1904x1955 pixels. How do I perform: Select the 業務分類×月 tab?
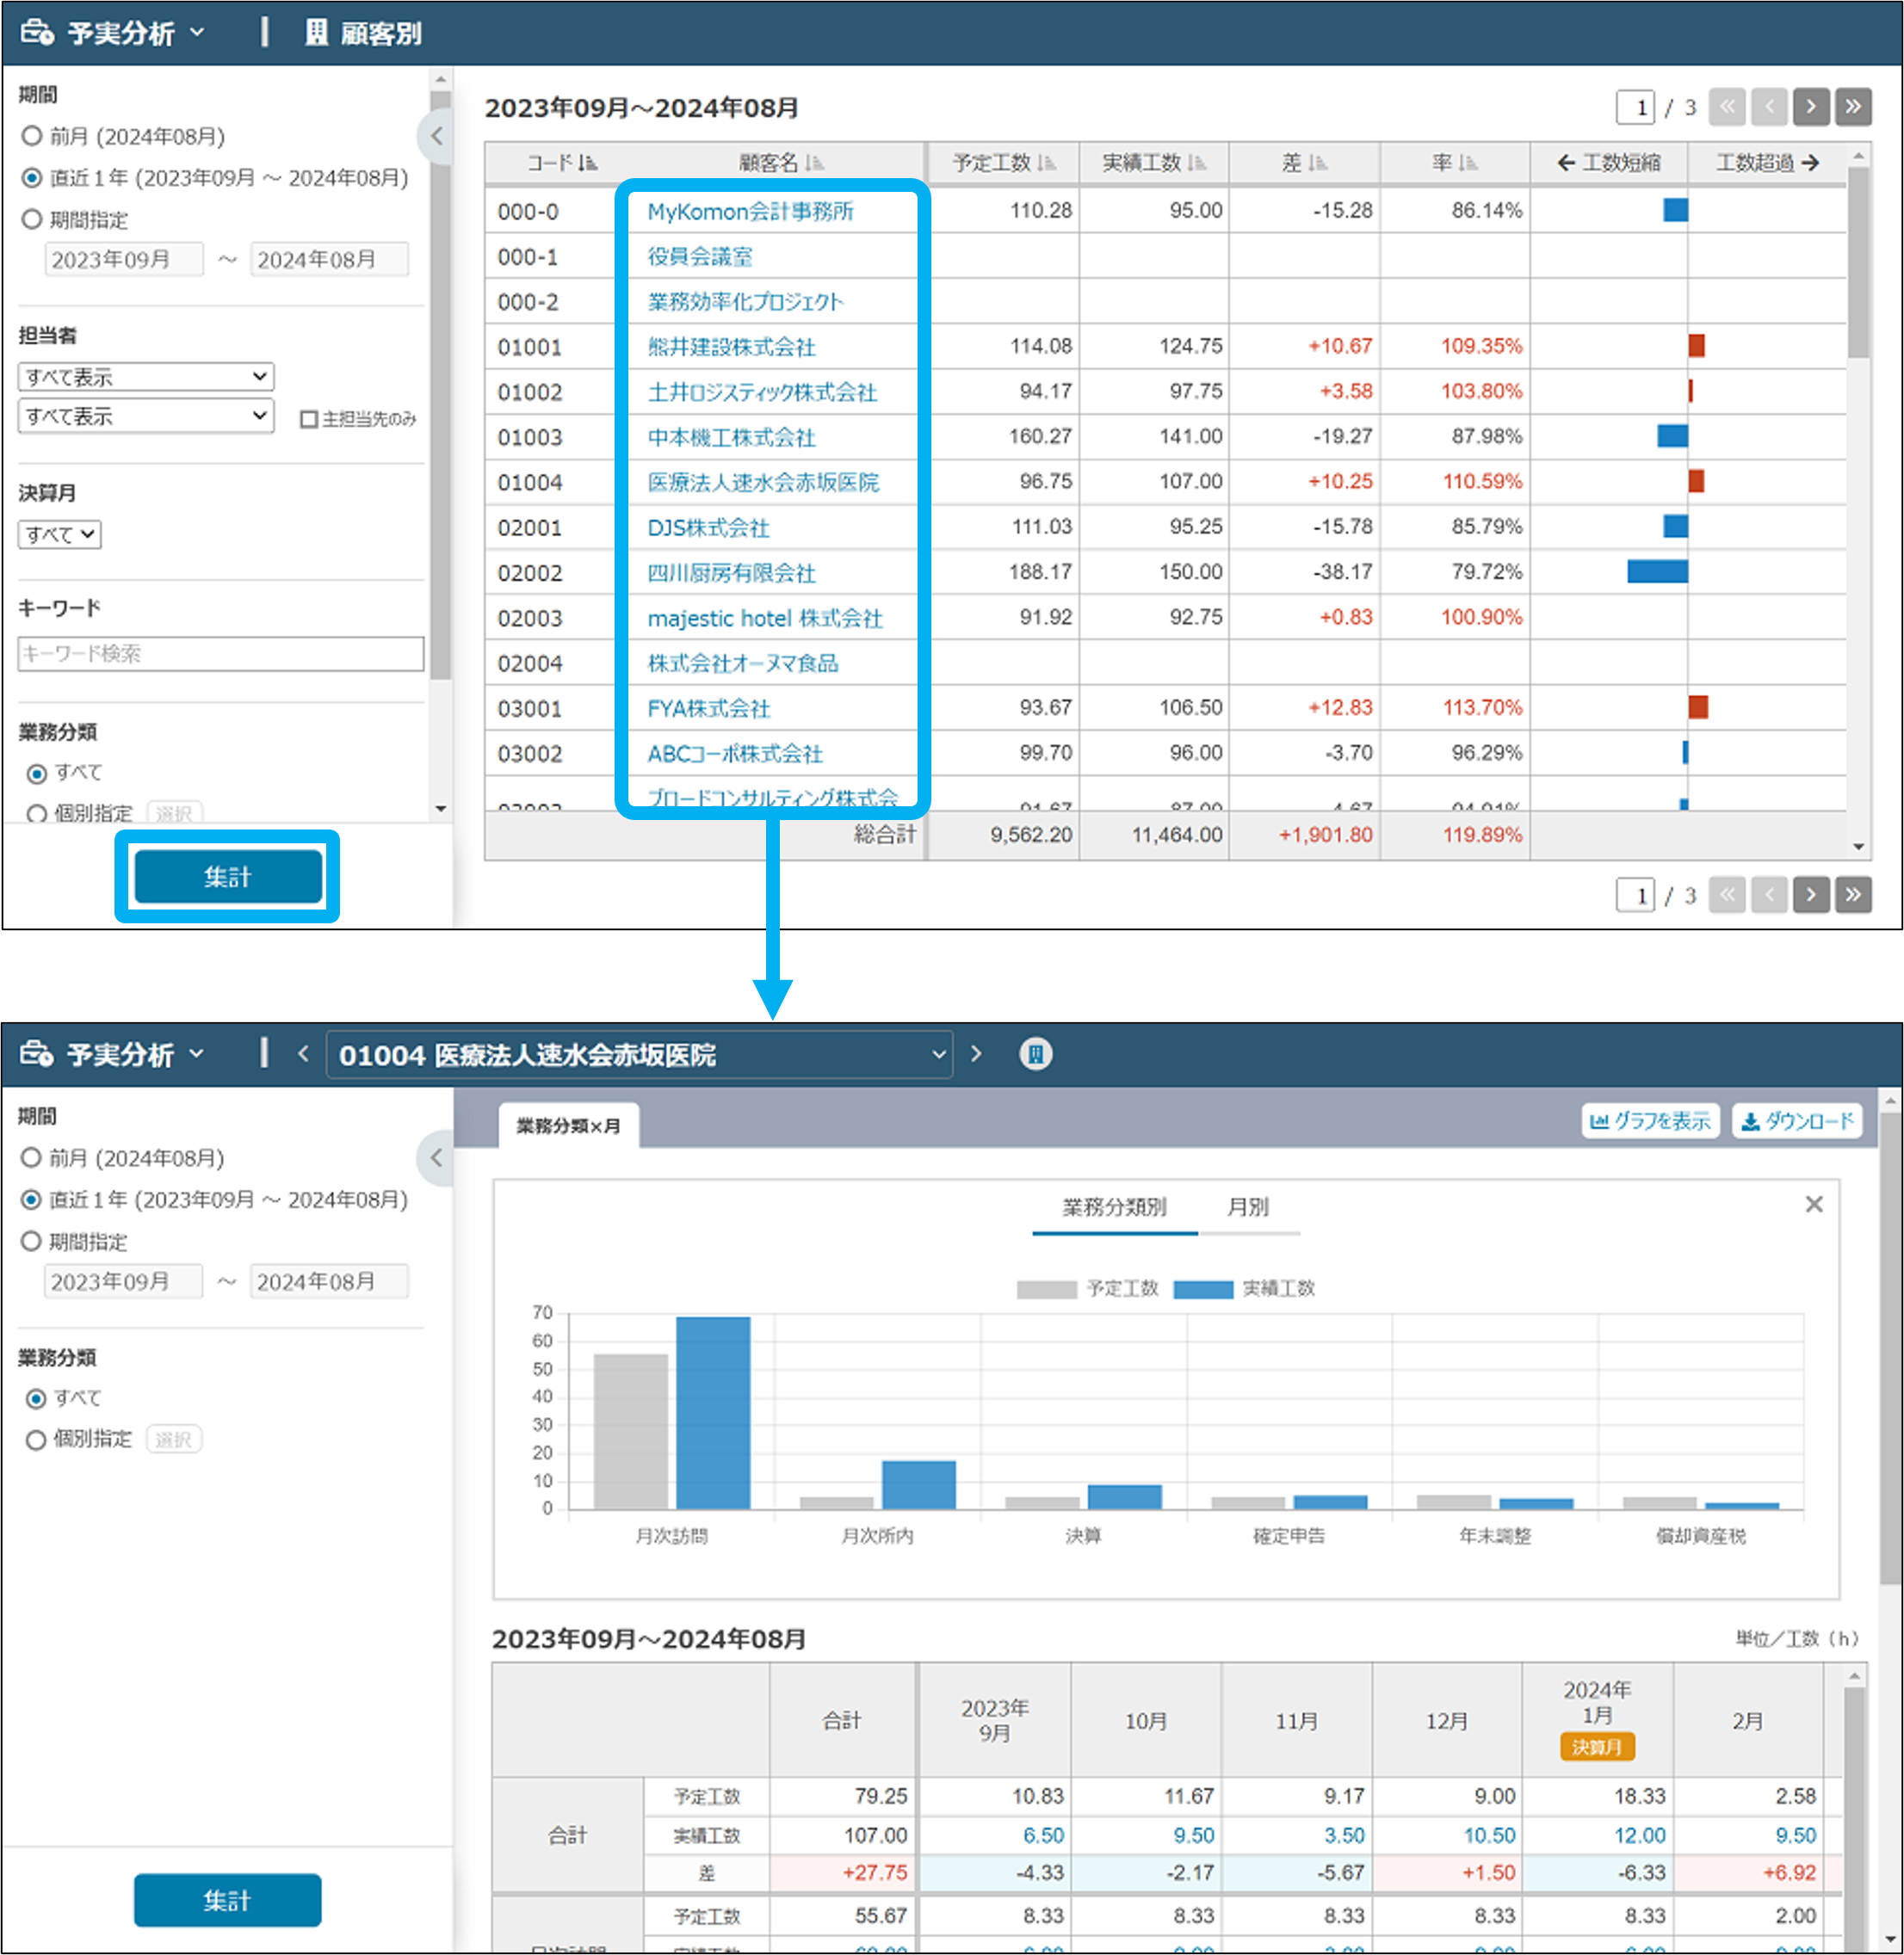pos(568,1126)
